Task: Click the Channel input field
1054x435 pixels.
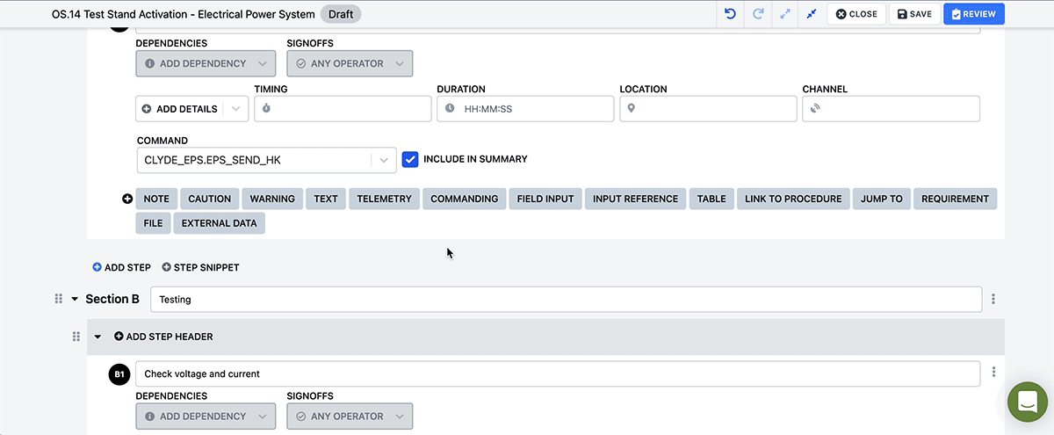Action: coord(891,109)
